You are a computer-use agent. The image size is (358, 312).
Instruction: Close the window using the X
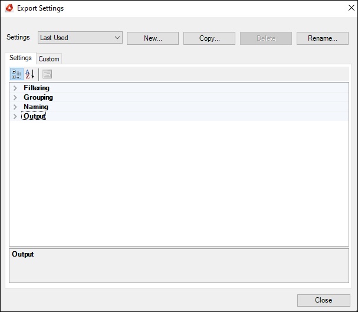point(352,8)
